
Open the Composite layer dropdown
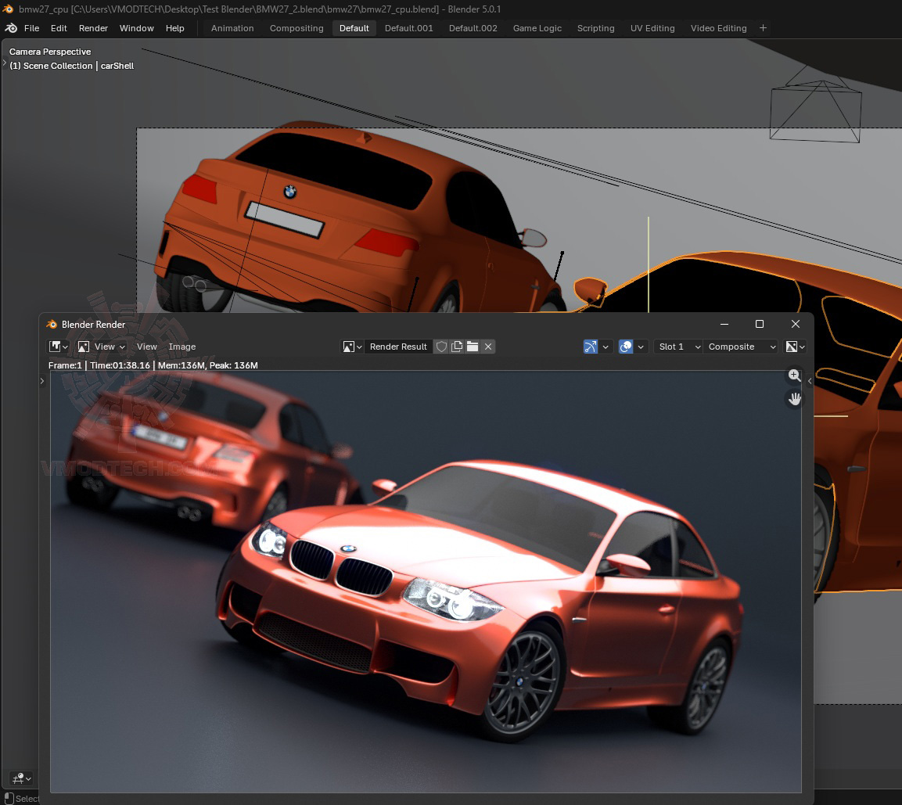tap(741, 347)
